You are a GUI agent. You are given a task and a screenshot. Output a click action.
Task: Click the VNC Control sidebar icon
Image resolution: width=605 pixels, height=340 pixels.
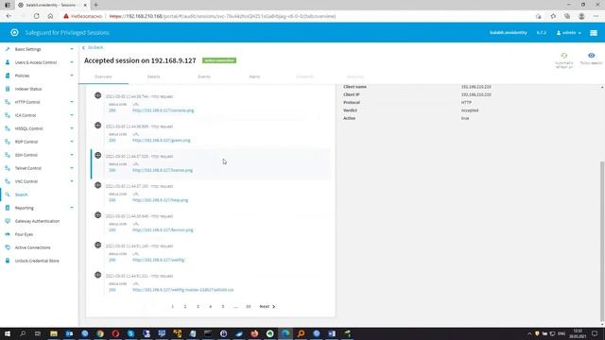point(8,181)
